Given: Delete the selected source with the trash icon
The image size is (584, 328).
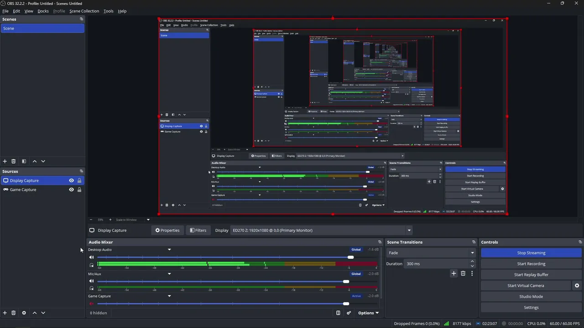Looking at the screenshot, I should [x=14, y=313].
